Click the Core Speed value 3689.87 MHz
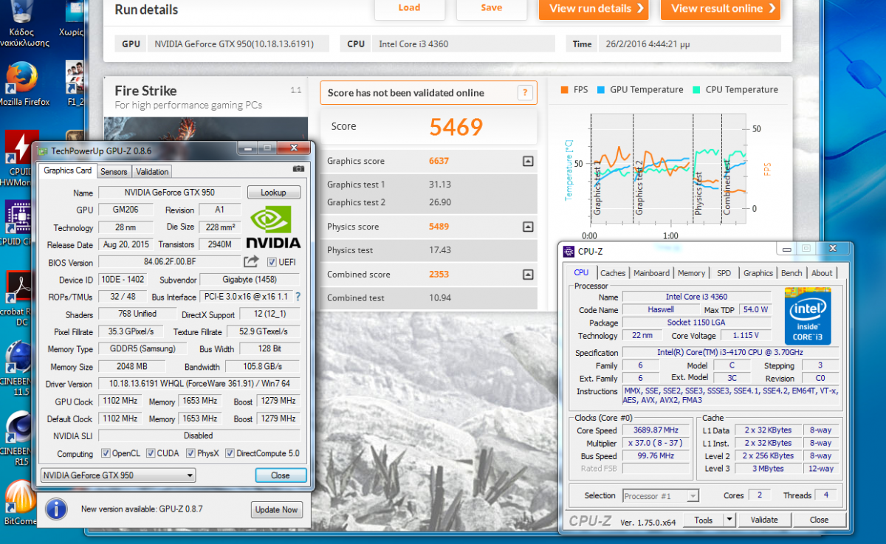The height and width of the screenshot is (544, 886). click(657, 430)
